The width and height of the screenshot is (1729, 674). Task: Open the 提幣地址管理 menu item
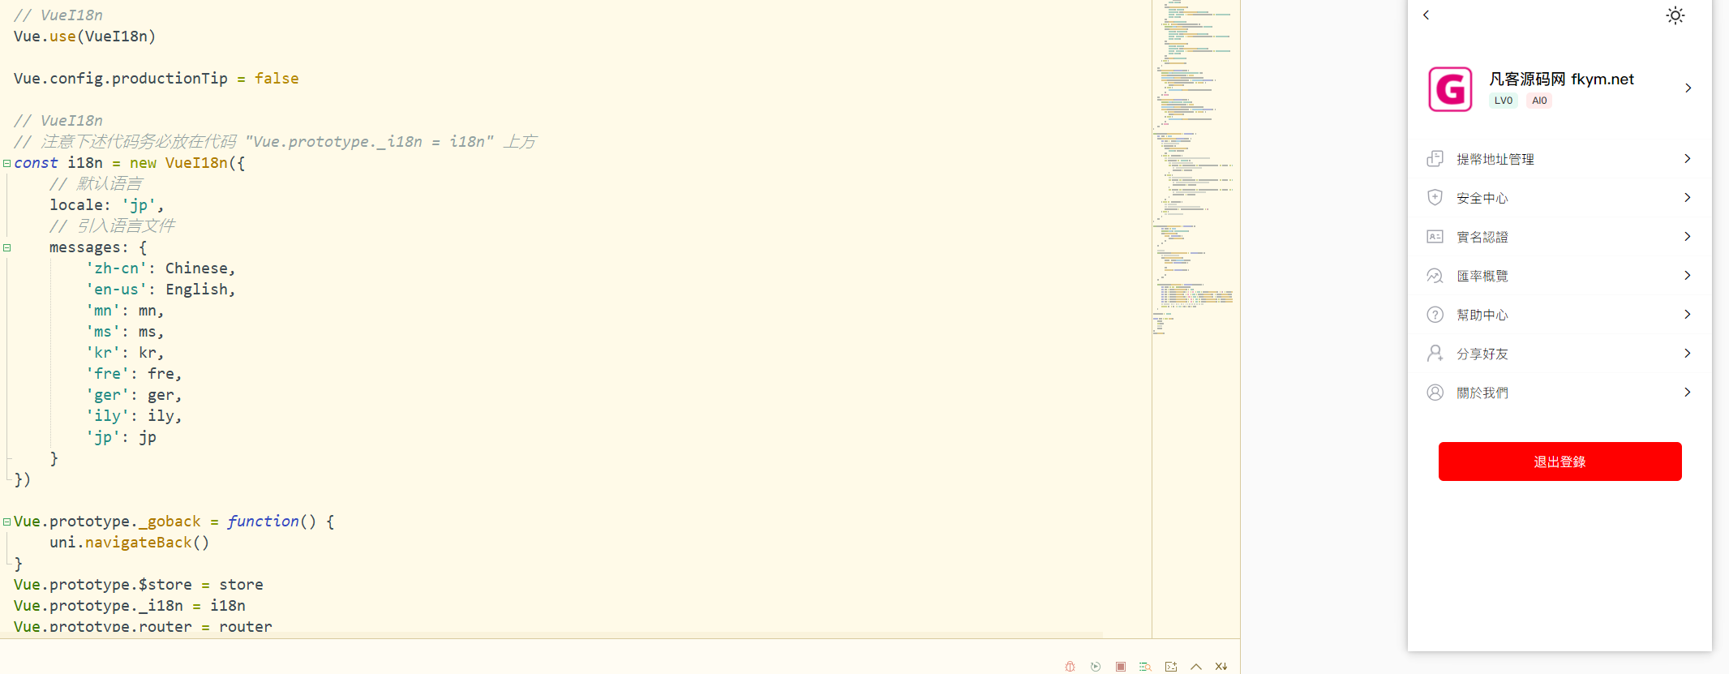click(x=1495, y=159)
